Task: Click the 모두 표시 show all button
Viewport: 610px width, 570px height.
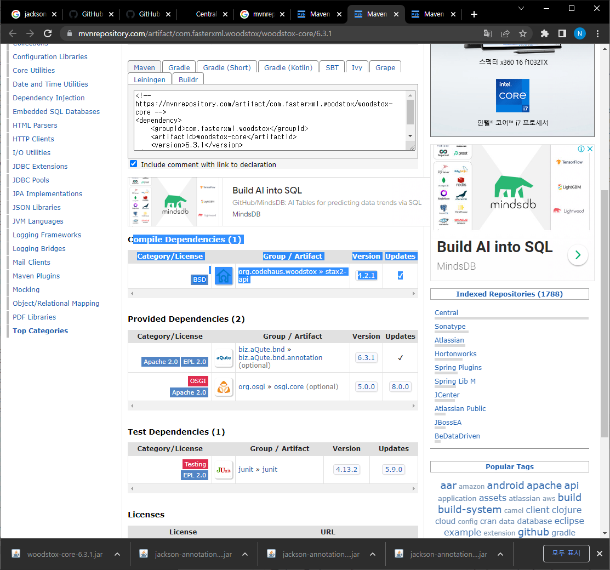Action: tap(566, 553)
